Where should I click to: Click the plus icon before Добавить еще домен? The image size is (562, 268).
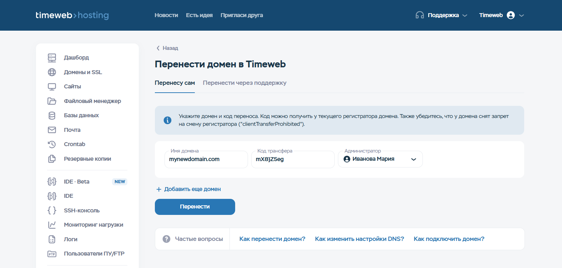[x=159, y=189]
